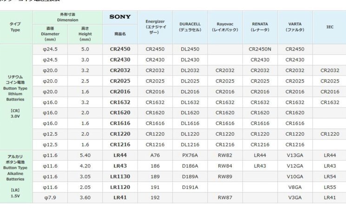Screen dimensions: 346x208
Task: Click the D186A cell
Action: 190,166
